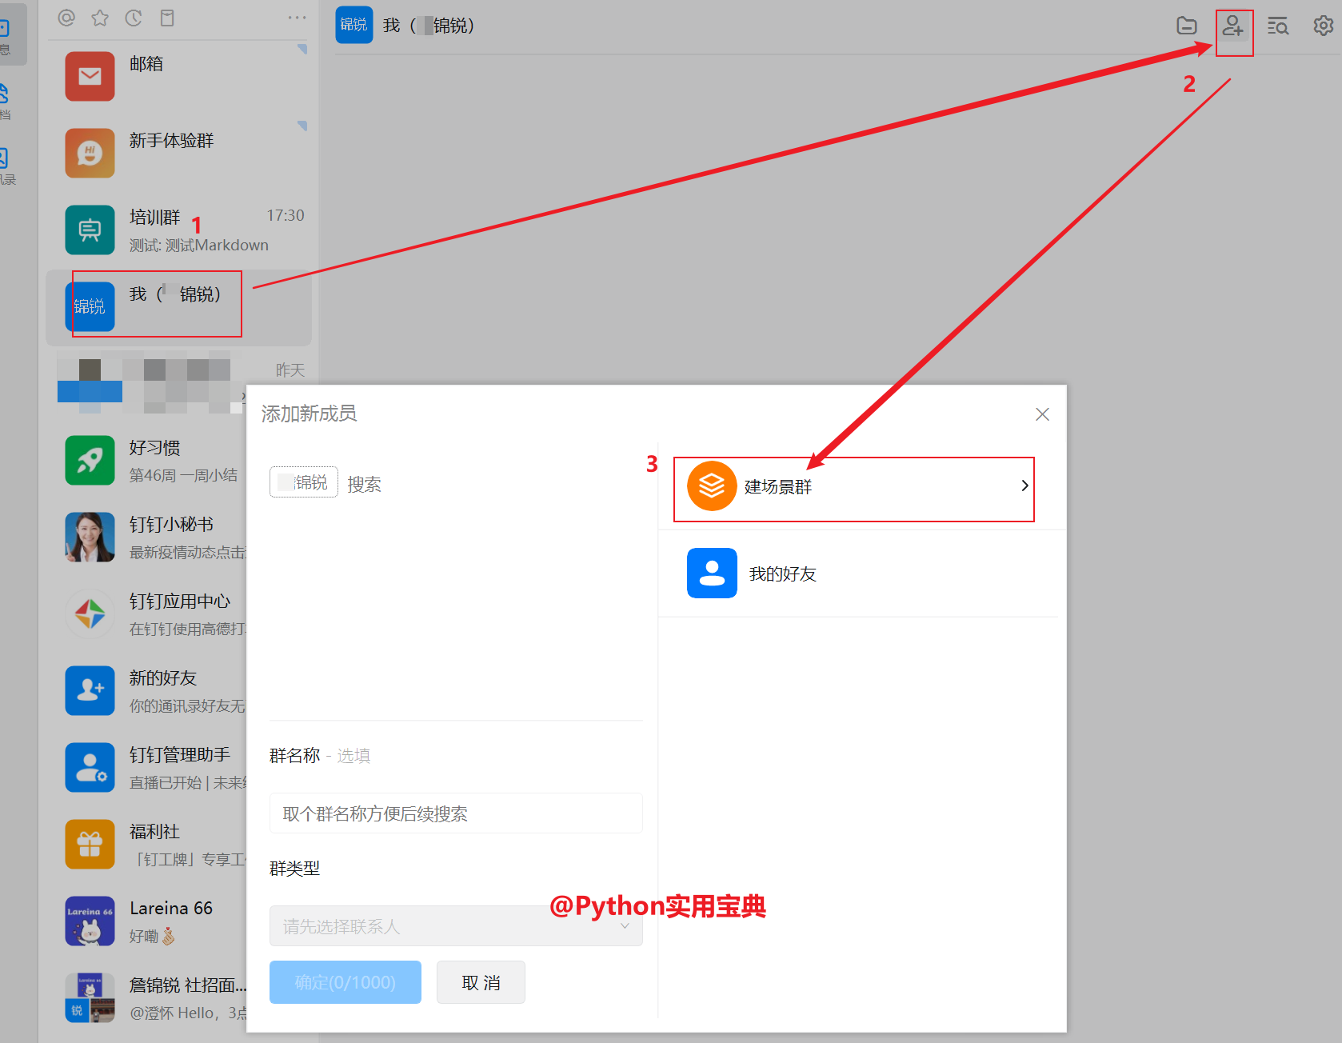Open the three-dots more menu
This screenshot has height=1043, width=1342.
coord(297,18)
